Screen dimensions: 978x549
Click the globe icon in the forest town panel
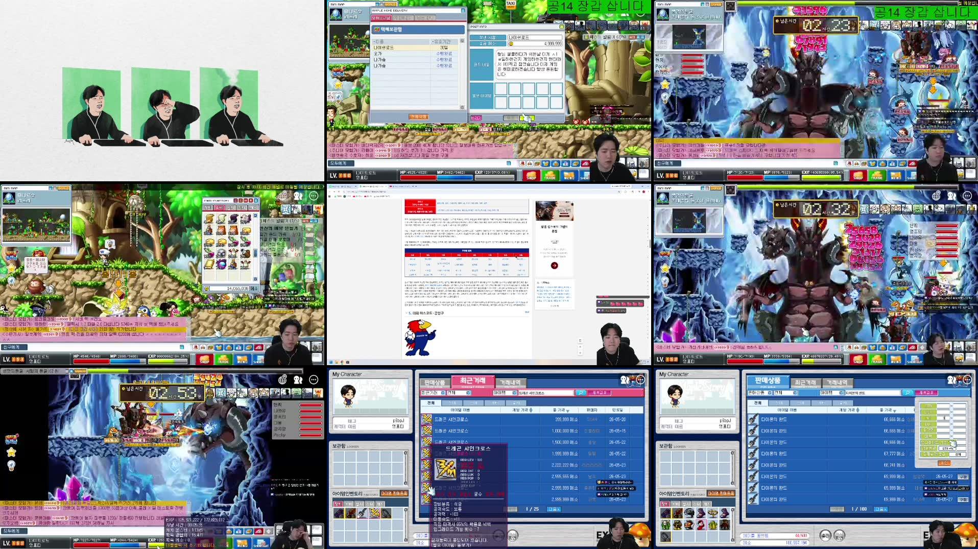283,196
